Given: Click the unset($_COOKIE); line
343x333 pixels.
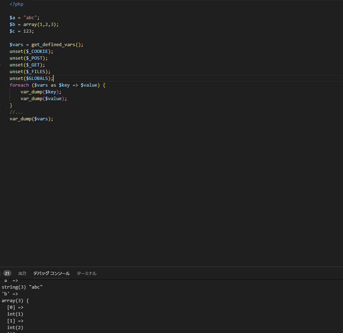Looking at the screenshot, I should pyautogui.click(x=31, y=51).
